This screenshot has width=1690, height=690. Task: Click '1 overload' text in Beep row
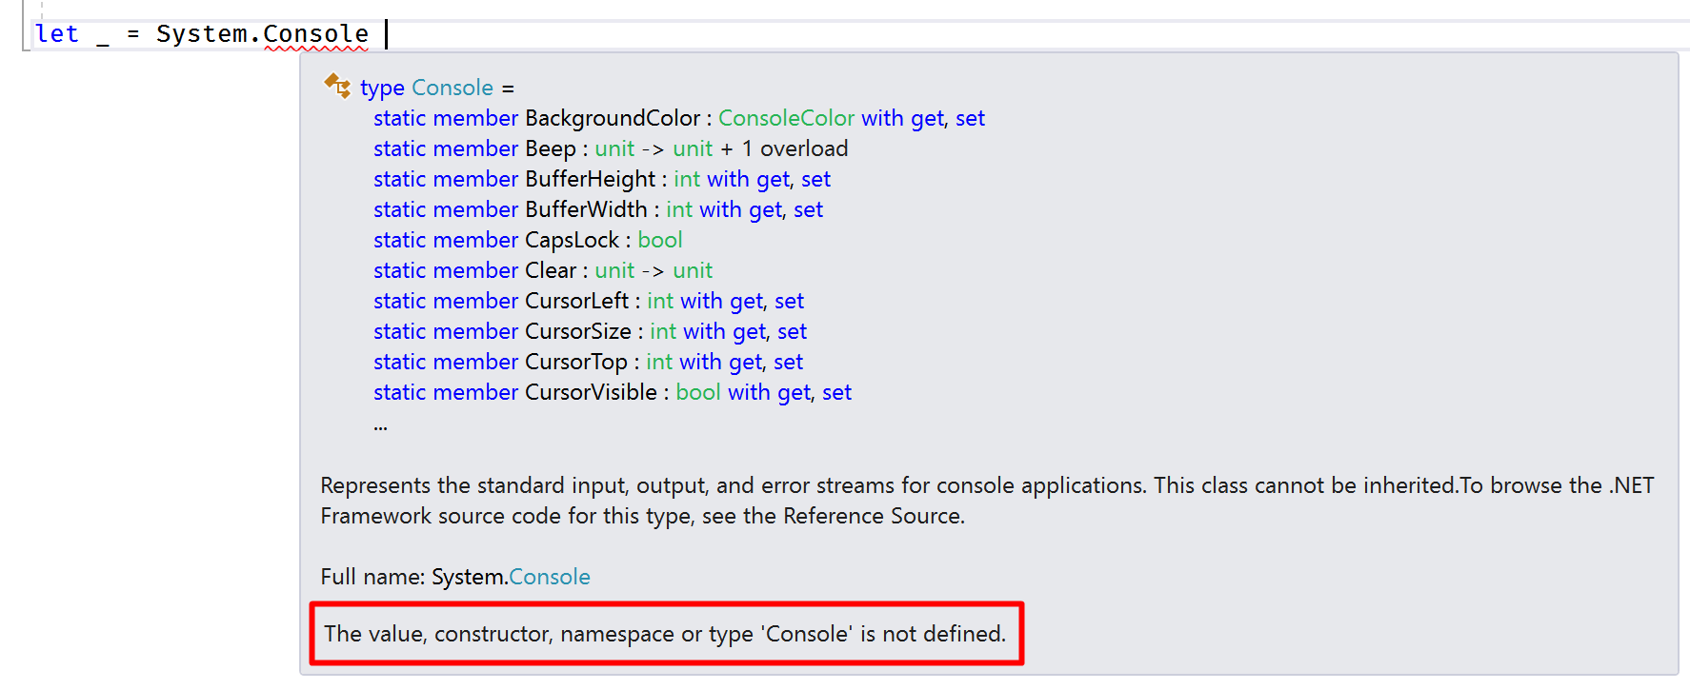(x=795, y=148)
